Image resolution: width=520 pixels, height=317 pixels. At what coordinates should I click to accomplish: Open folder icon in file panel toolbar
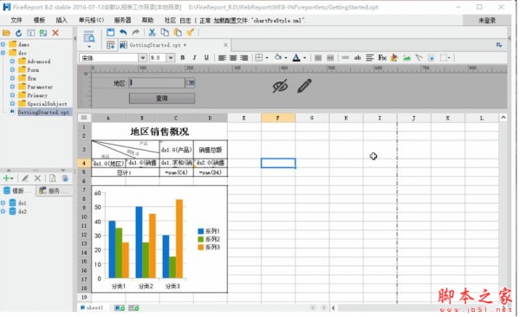click(x=6, y=33)
